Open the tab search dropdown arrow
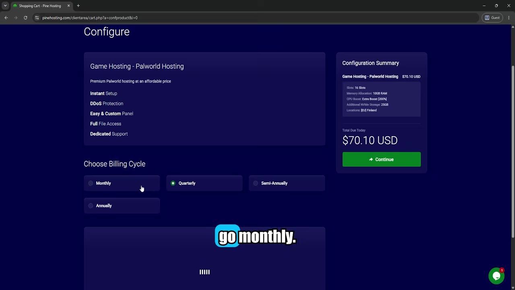515x290 pixels. click(x=5, y=6)
